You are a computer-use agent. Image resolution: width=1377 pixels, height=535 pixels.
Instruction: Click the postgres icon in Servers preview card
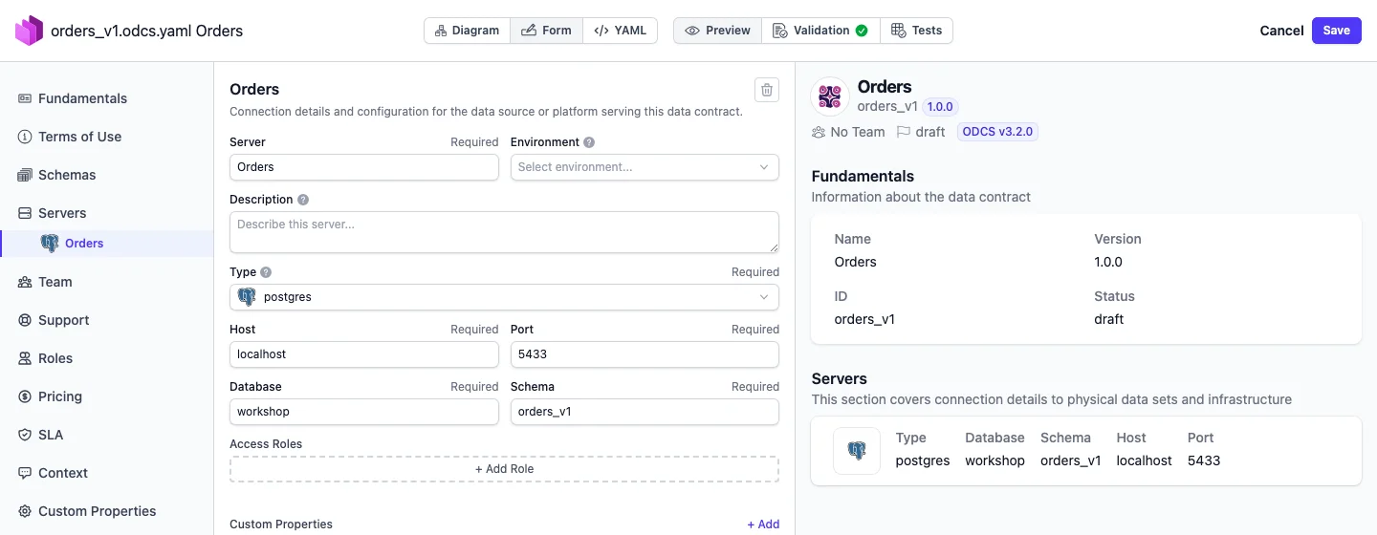857,451
